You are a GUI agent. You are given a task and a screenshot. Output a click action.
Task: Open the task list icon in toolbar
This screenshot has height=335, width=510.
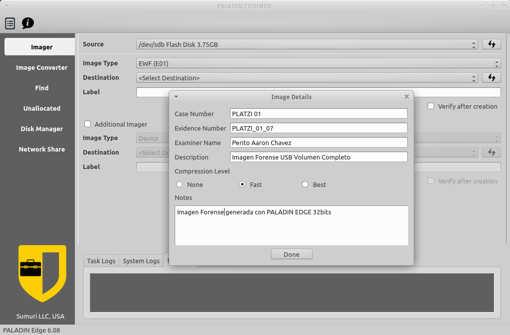pos(10,23)
